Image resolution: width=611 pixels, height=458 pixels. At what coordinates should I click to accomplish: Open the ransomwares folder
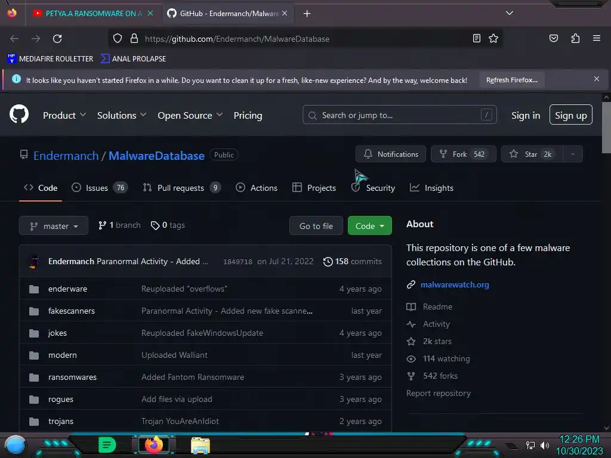point(72,377)
